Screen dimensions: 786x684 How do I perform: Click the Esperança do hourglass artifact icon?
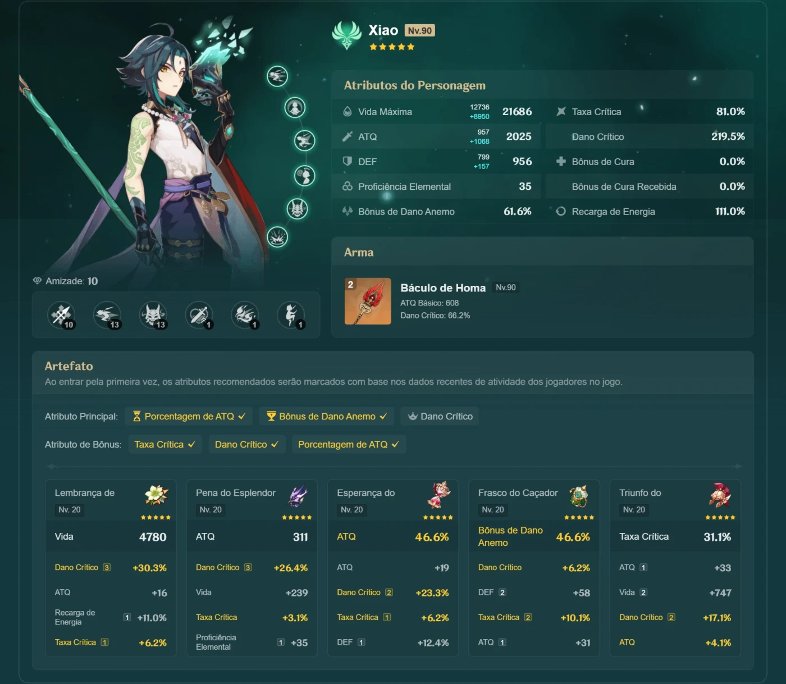coord(439,495)
